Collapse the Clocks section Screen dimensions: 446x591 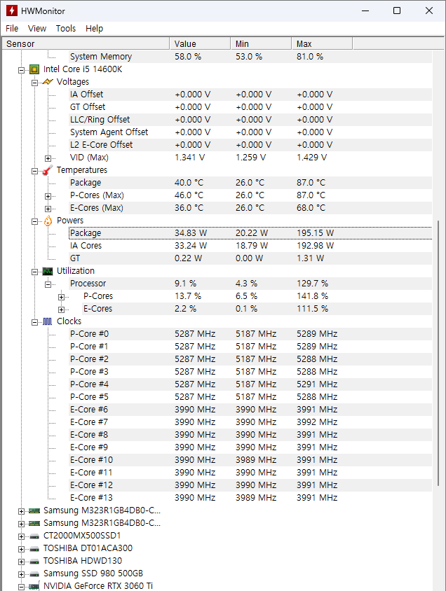pos(35,322)
